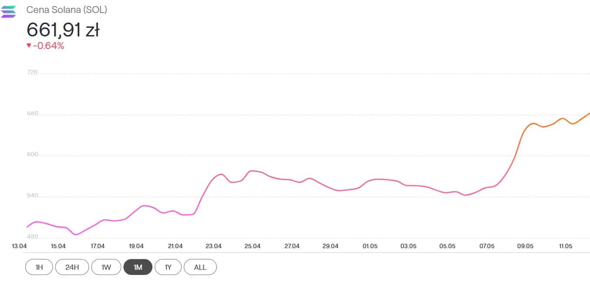Viewport: 590px width, 285px height.
Task: Click the 720 price axis label
Action: [x=32, y=73]
